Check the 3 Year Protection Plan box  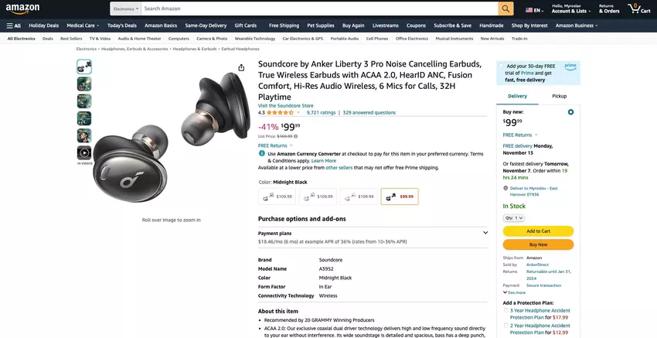506,310
